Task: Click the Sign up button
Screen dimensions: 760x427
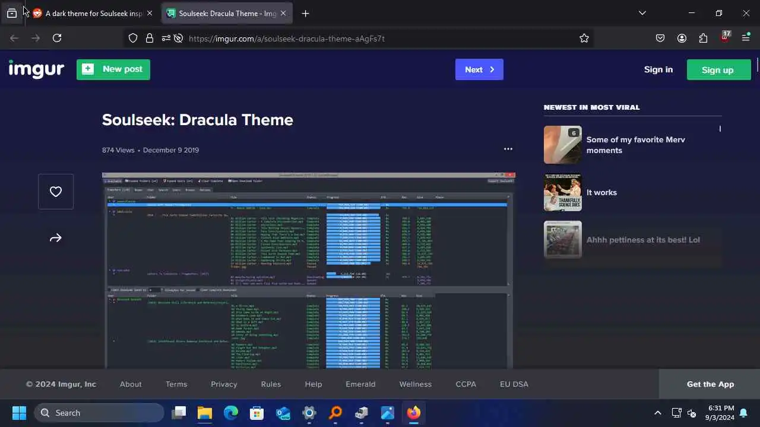Action: [x=718, y=69]
